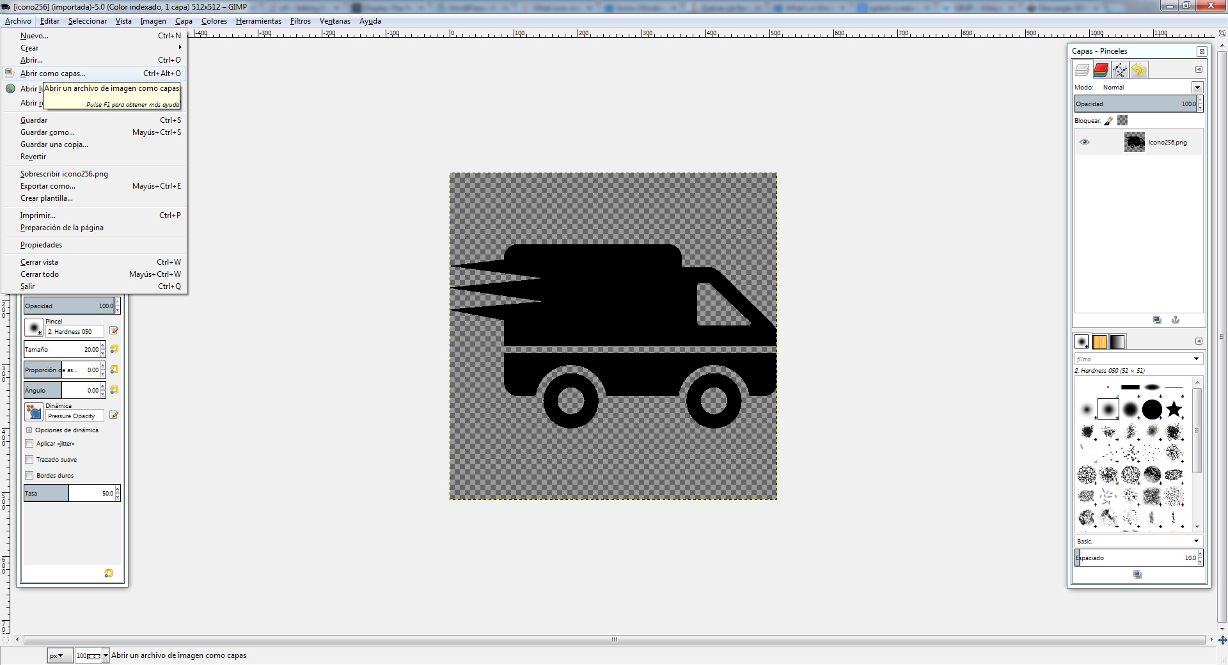Image resolution: width=1228 pixels, height=665 pixels.
Task: Click the edit-dynamics pencil icon beside Pressure Opacity
Action: [114, 415]
